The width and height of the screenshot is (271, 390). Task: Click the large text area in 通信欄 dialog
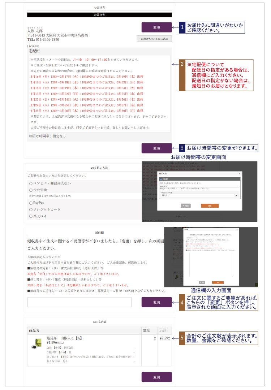tap(211, 265)
